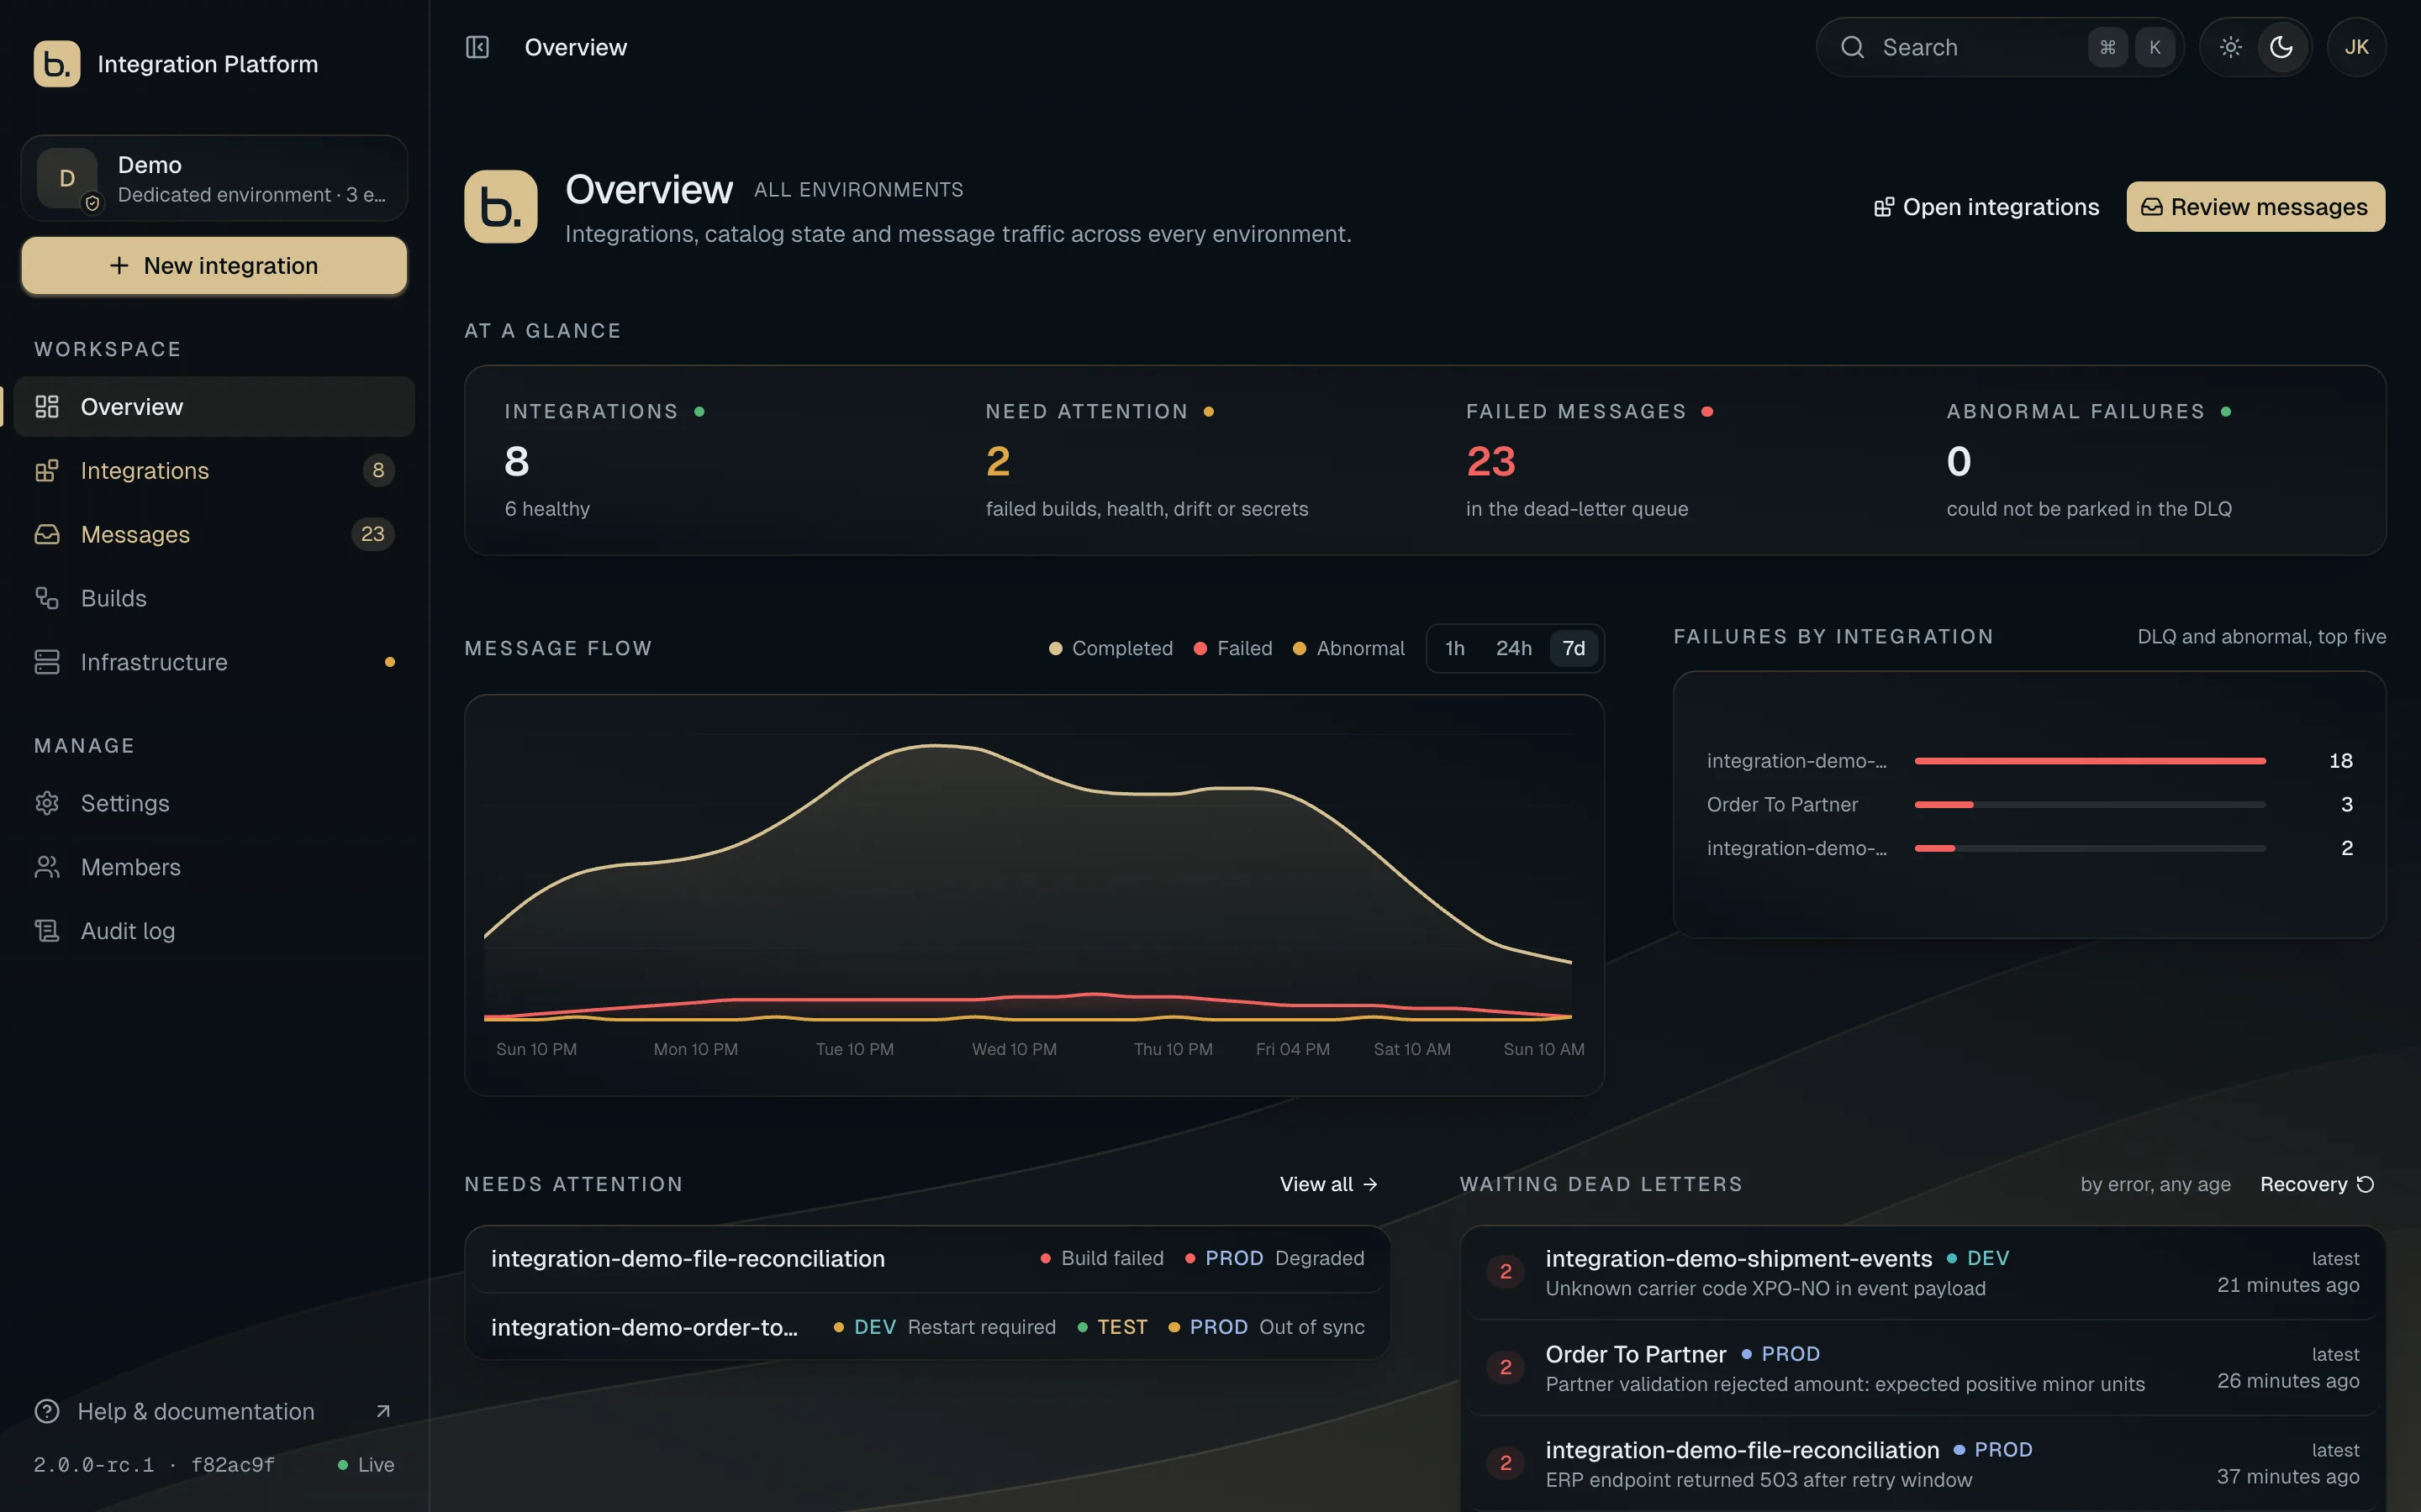Image resolution: width=2421 pixels, height=1512 pixels.
Task: Select the 7d time range
Action: coord(1574,648)
